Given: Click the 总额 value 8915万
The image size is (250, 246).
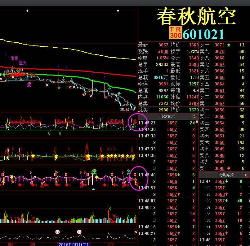Looking at the screenshot, I should [x=161, y=77].
